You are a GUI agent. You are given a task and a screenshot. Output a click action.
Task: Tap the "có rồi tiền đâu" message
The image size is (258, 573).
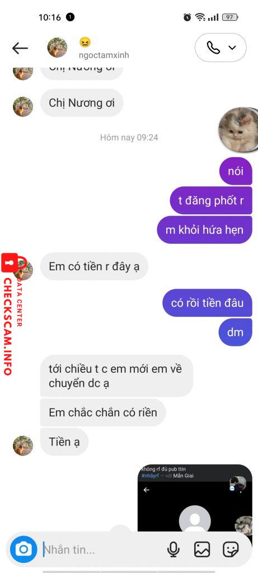207,303
